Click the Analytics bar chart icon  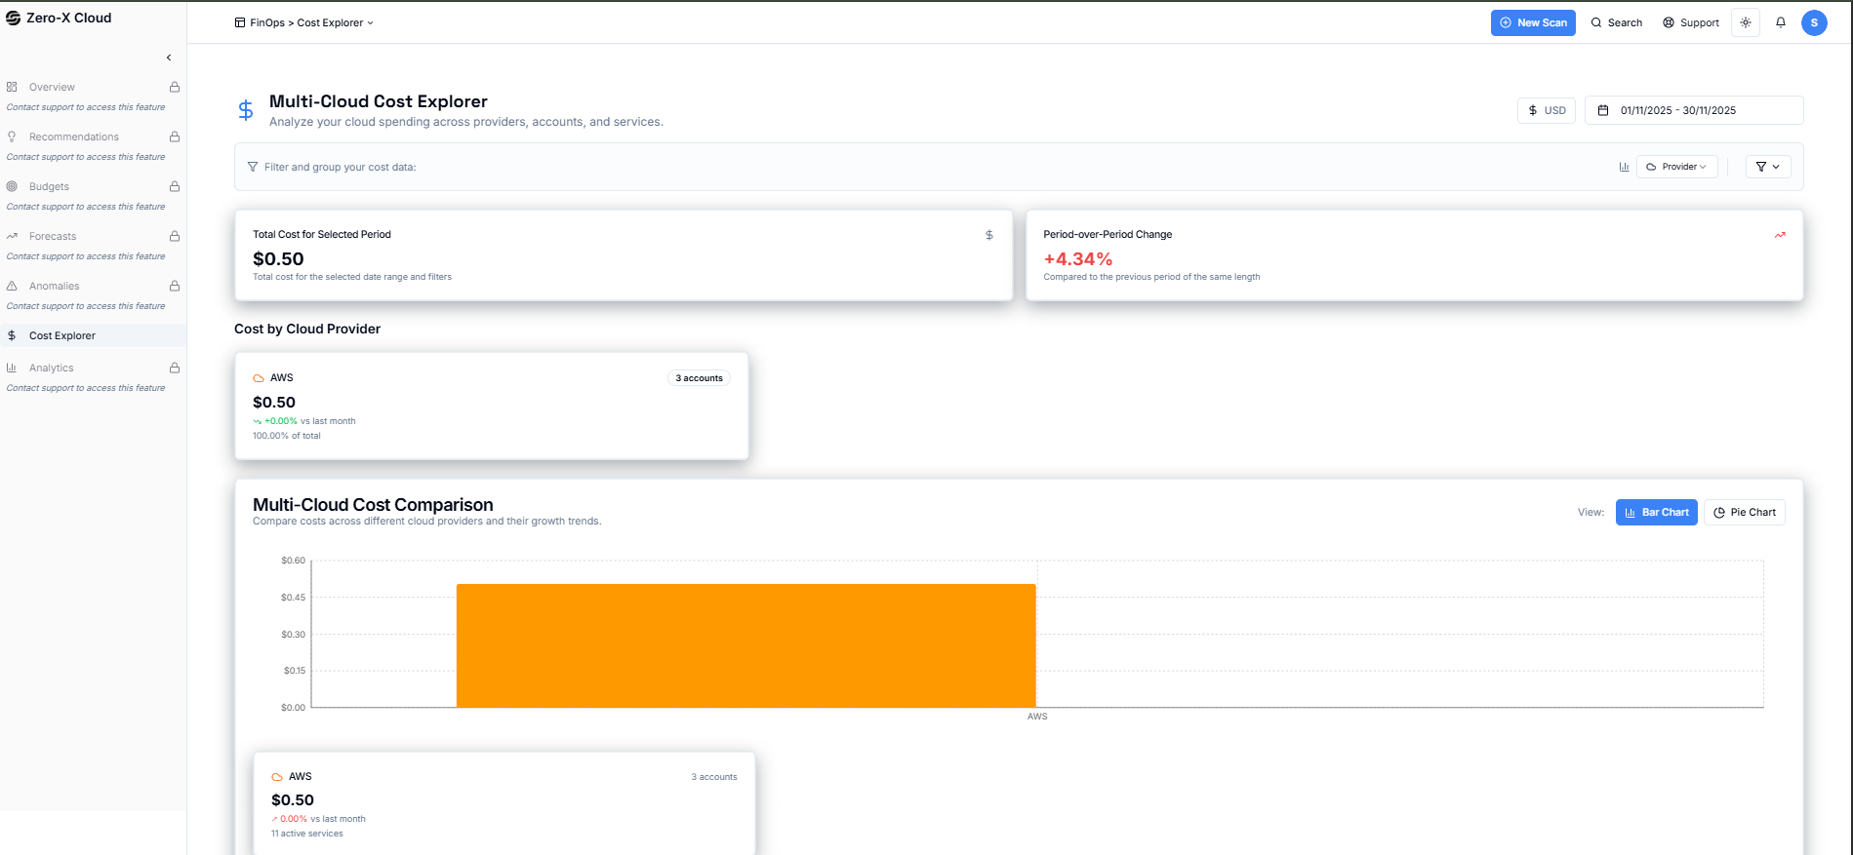tap(12, 368)
